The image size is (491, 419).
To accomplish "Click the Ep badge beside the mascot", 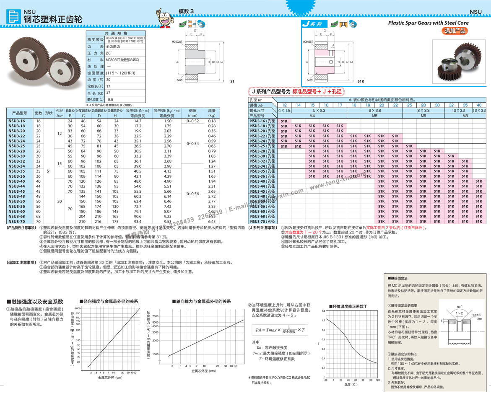I will point(202,25).
